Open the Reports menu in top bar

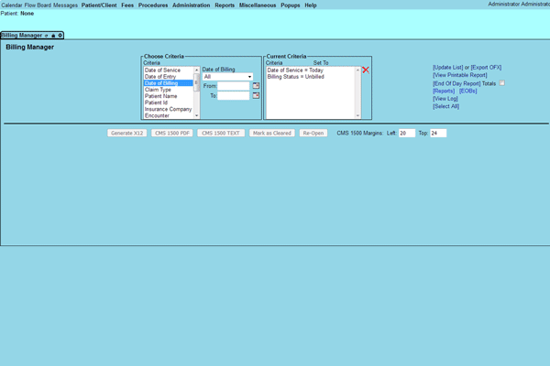(225, 5)
